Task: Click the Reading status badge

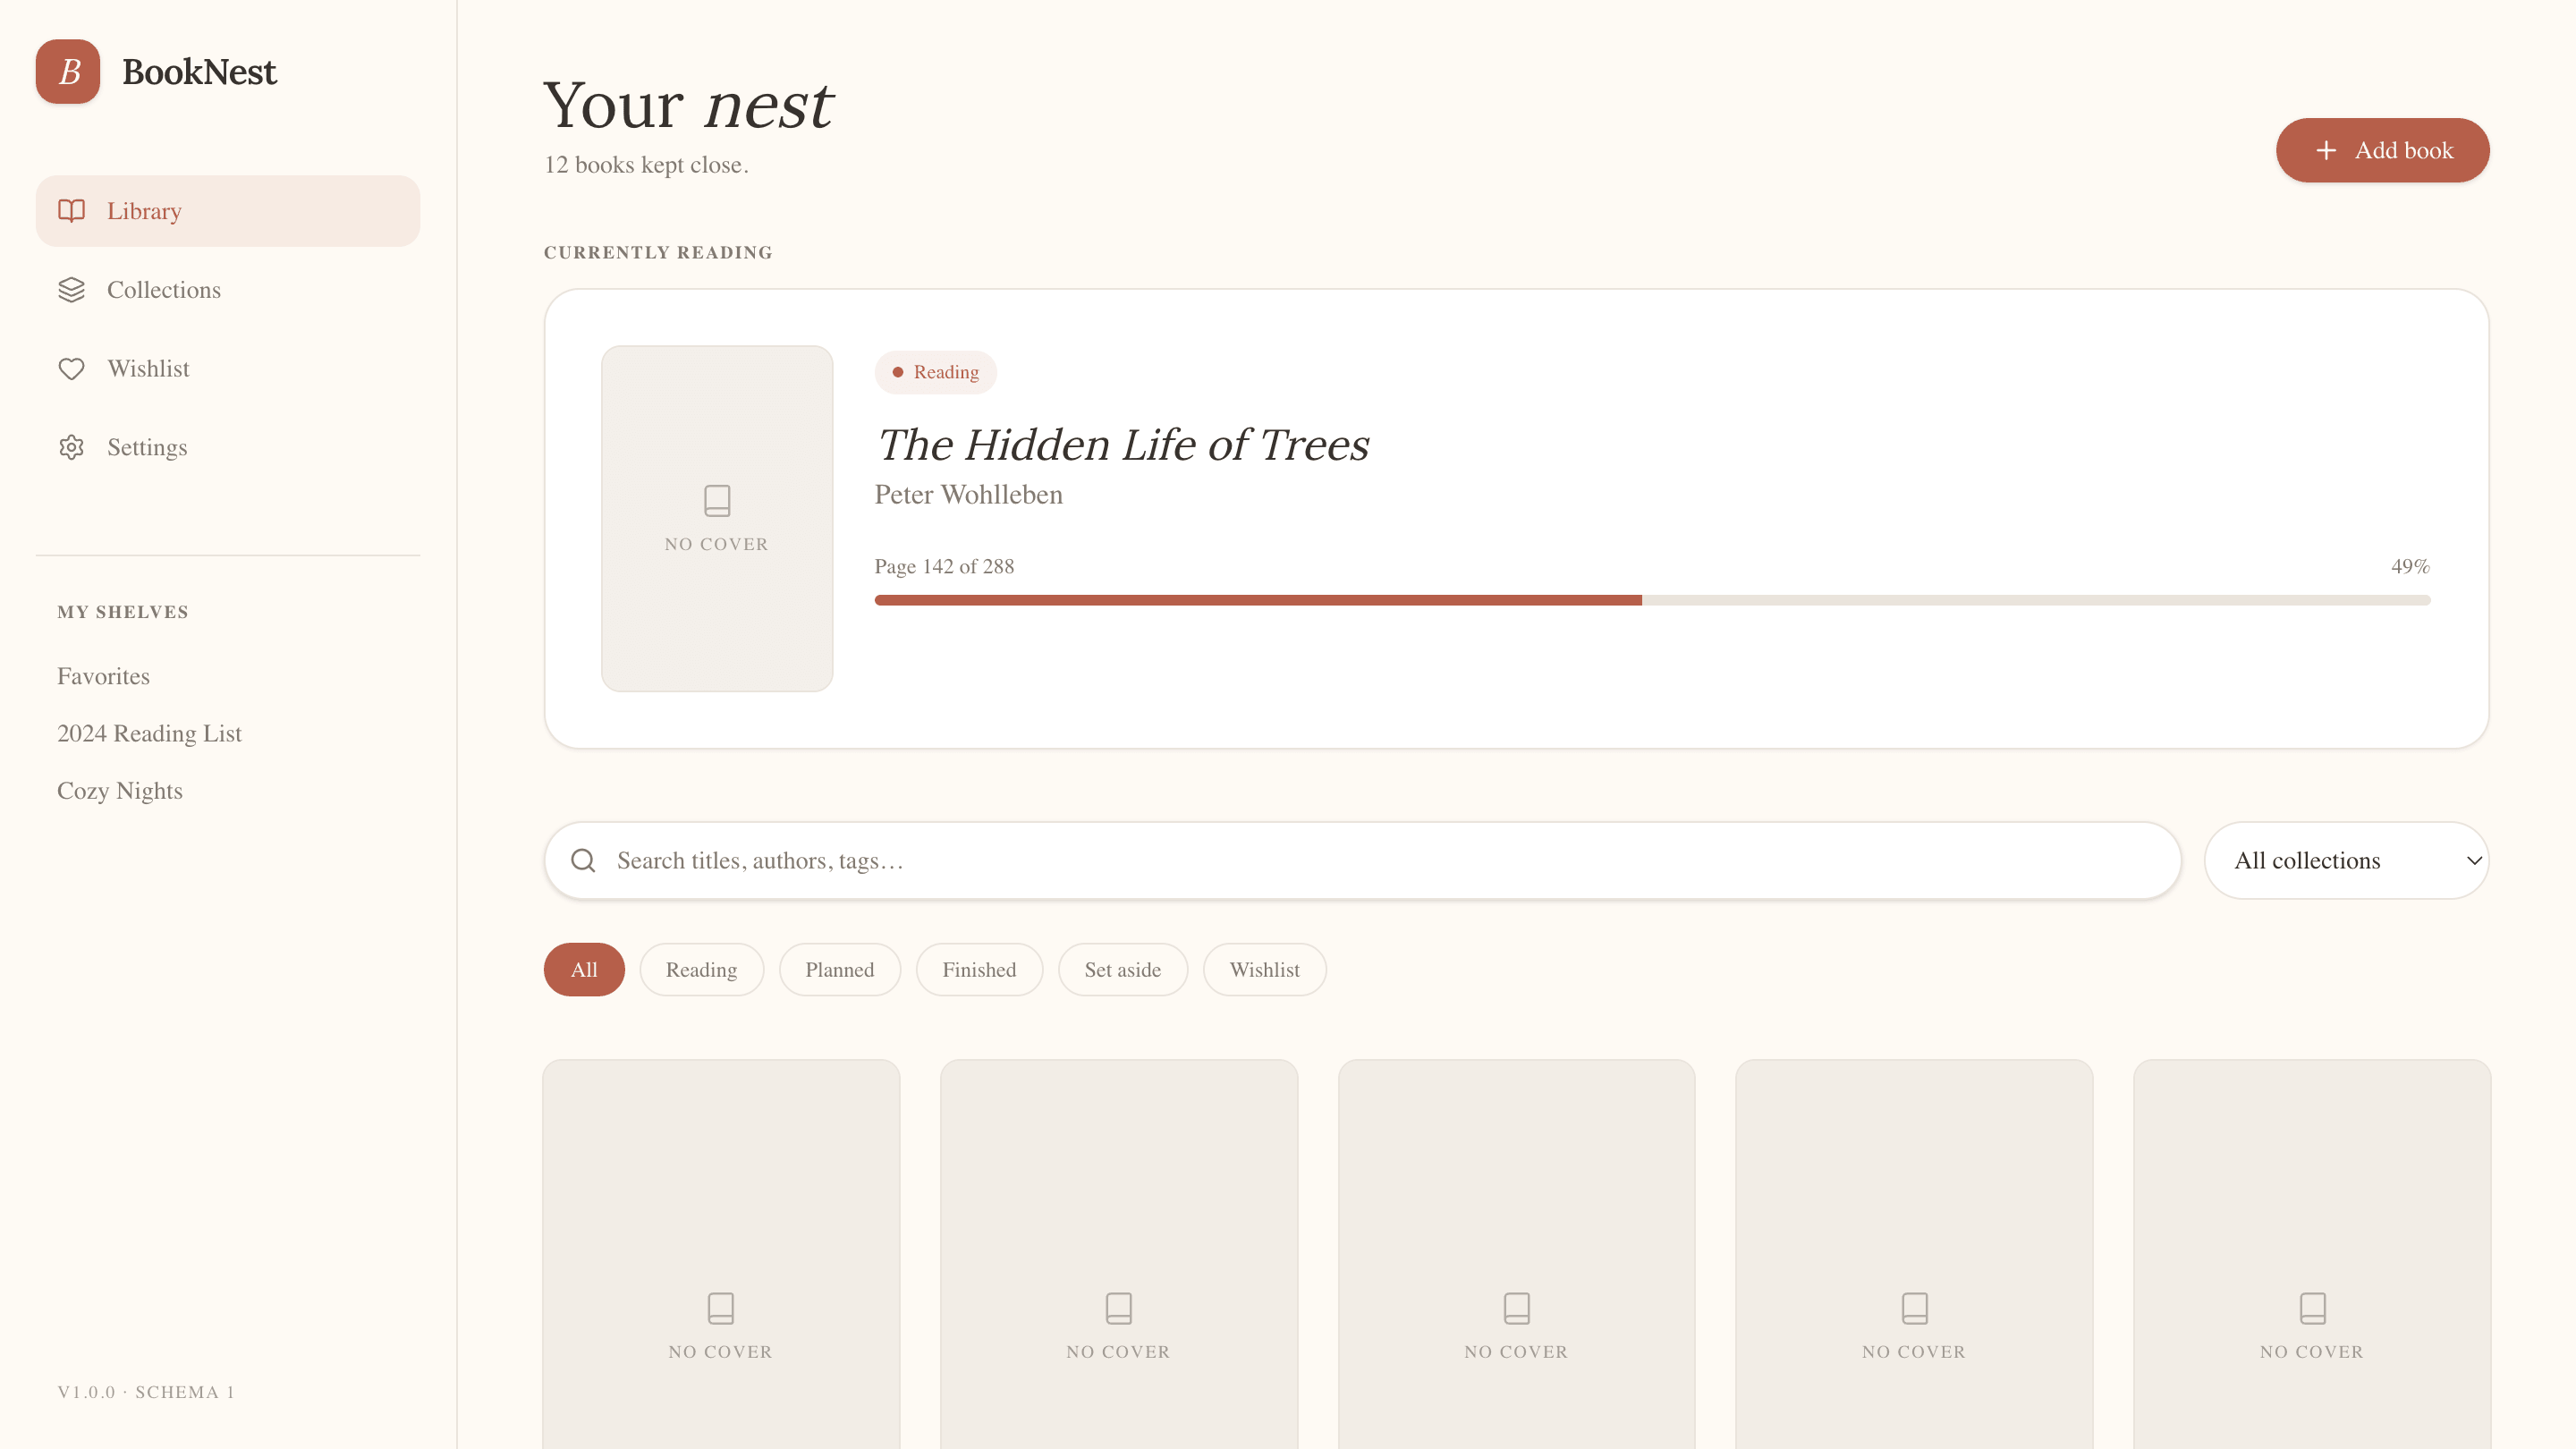Action: click(x=935, y=372)
